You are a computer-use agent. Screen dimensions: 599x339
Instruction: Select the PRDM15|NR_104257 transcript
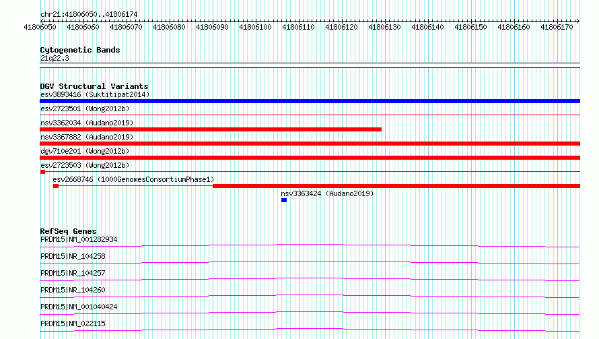tap(73, 273)
